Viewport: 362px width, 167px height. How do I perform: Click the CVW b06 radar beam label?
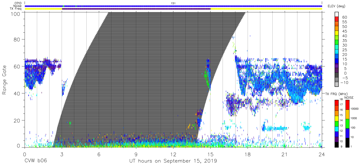tap(36, 161)
